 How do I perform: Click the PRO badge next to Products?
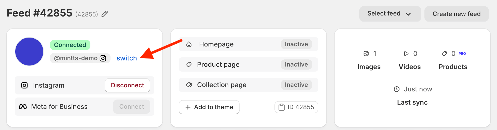click(x=462, y=54)
